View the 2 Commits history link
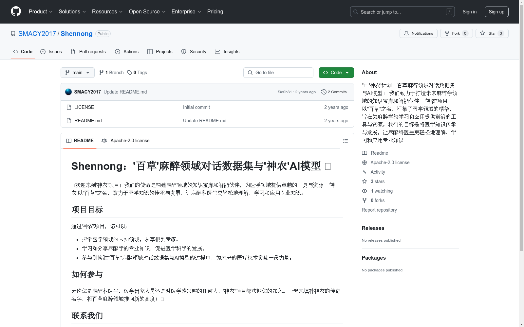Viewport: 524px width, 327px height. [334, 92]
